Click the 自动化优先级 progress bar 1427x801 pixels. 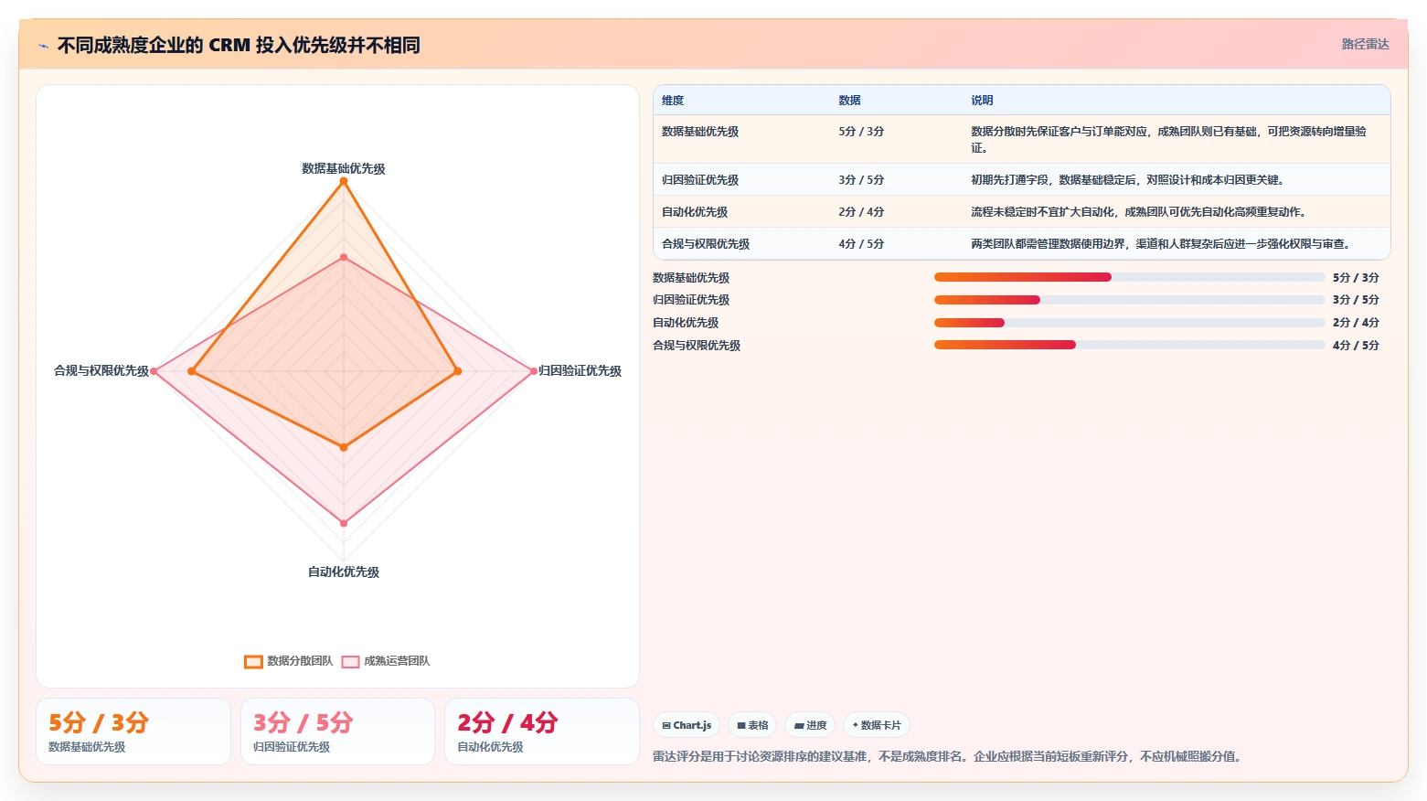[1129, 323]
